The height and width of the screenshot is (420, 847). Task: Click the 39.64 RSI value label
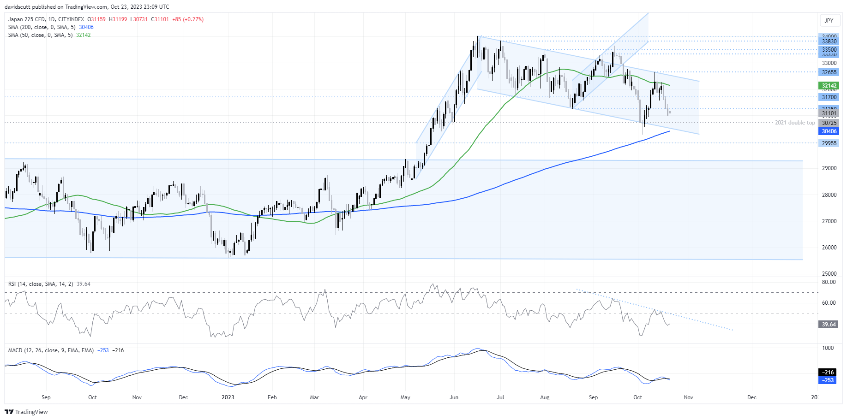tap(829, 325)
